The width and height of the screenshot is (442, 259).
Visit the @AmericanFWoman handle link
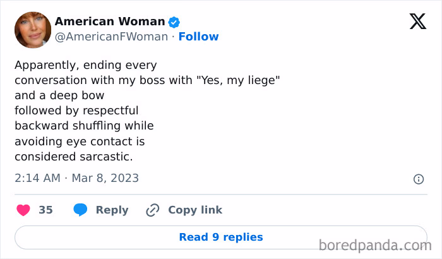pos(111,37)
